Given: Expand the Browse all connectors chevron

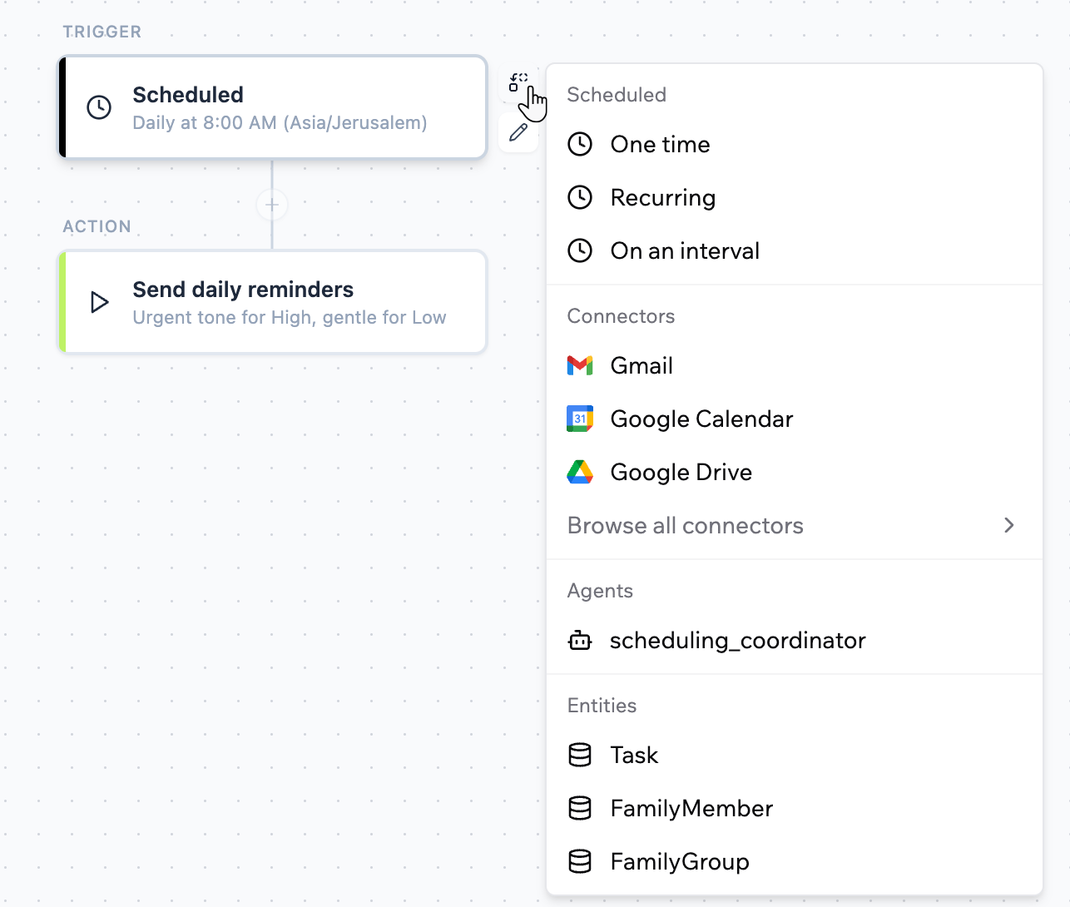Looking at the screenshot, I should (x=1008, y=525).
